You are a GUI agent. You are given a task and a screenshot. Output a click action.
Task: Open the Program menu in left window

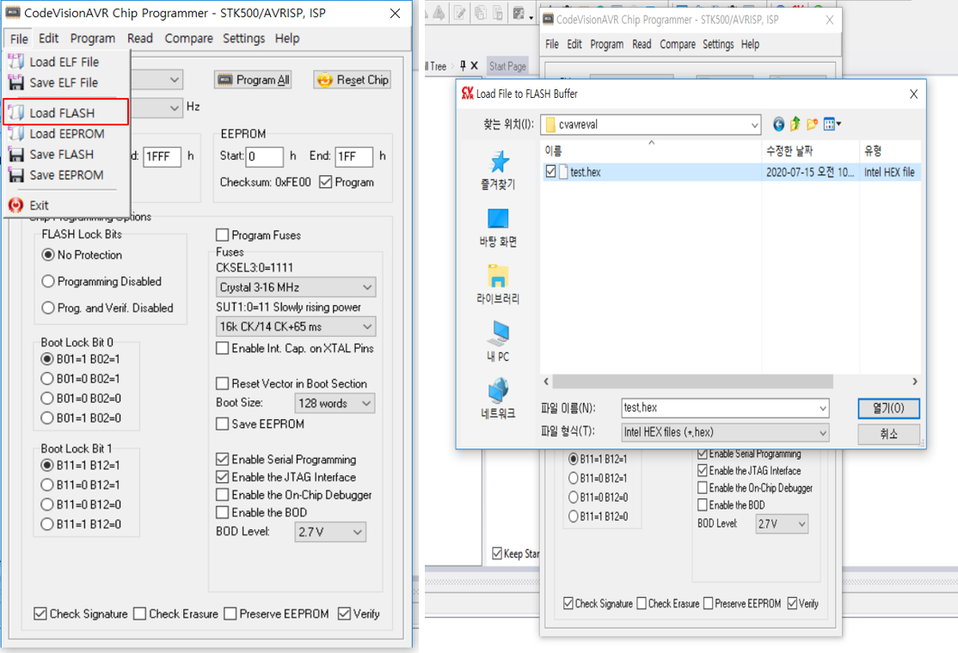(x=92, y=39)
